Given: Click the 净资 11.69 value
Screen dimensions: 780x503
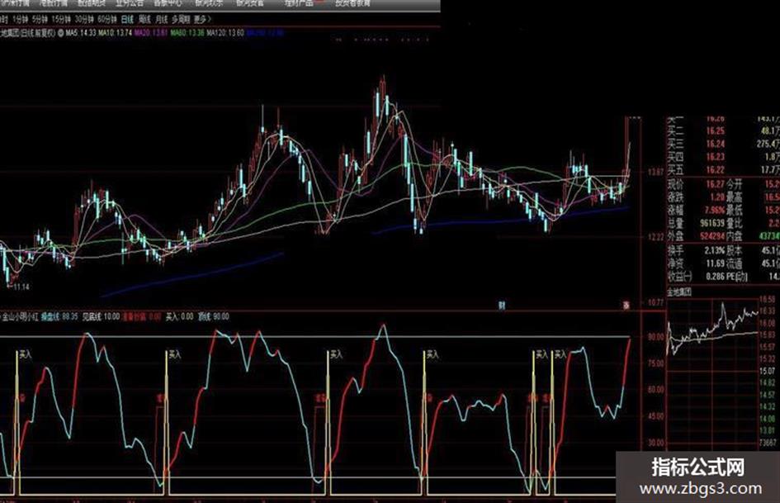Looking at the screenshot, I should 716,263.
